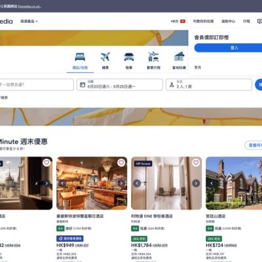Click the Expedia.co.uk link in top banner
This screenshot has height=262, width=262.
coord(29,7)
